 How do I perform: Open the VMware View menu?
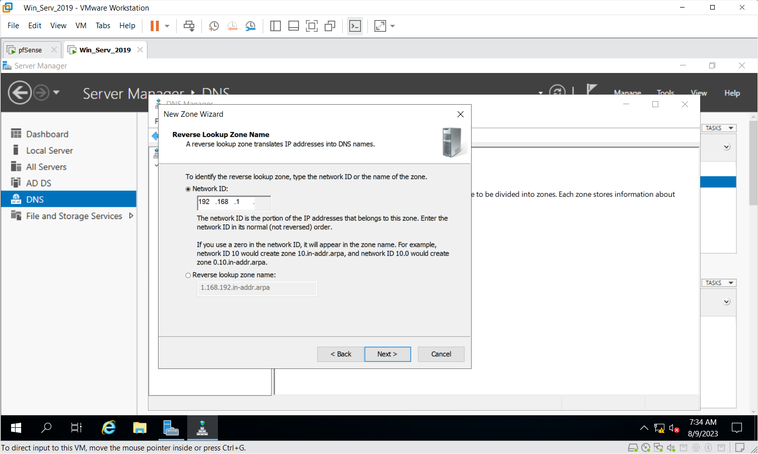pyautogui.click(x=58, y=26)
